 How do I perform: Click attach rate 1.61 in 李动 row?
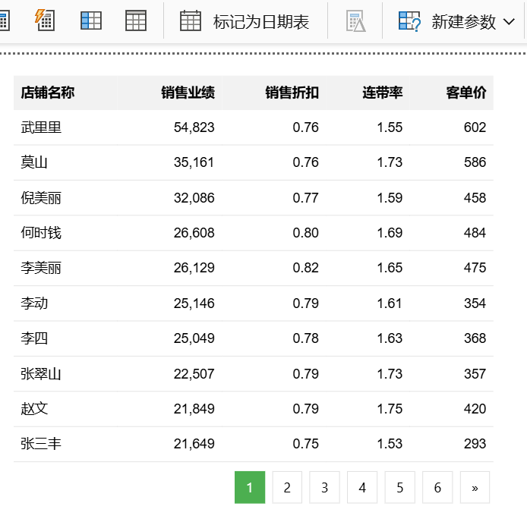(x=390, y=303)
